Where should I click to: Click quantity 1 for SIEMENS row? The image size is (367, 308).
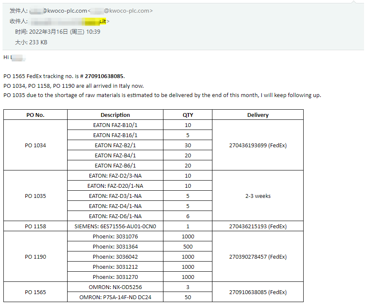pyautogui.click(x=188, y=227)
